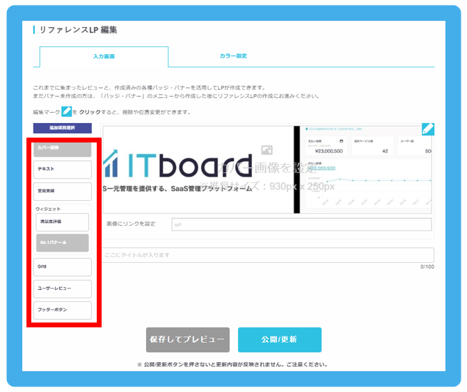467x392 pixels.
Task: Select the 満足度評価 widget
Action: tap(63, 222)
